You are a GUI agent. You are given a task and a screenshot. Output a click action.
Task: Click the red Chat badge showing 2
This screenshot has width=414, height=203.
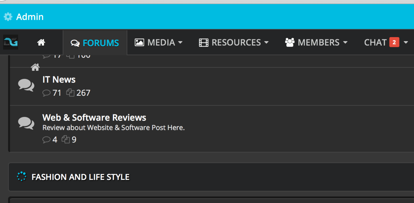(x=394, y=42)
